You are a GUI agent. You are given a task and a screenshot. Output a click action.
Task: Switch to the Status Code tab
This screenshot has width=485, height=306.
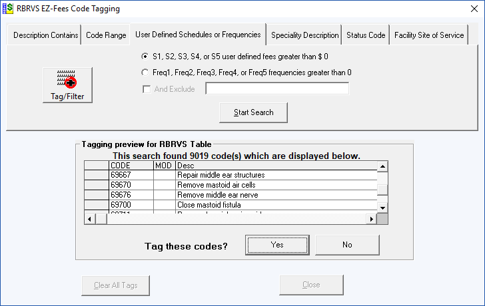pyautogui.click(x=366, y=35)
